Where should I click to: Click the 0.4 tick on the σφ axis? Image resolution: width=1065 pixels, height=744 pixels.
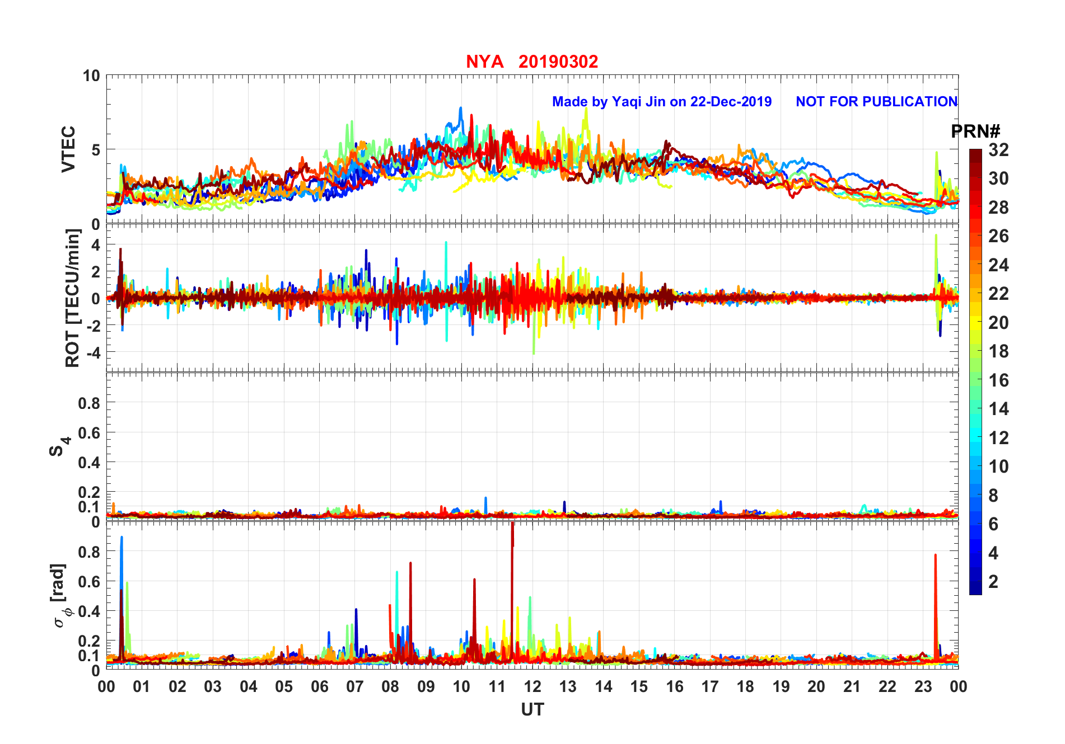[89, 611]
